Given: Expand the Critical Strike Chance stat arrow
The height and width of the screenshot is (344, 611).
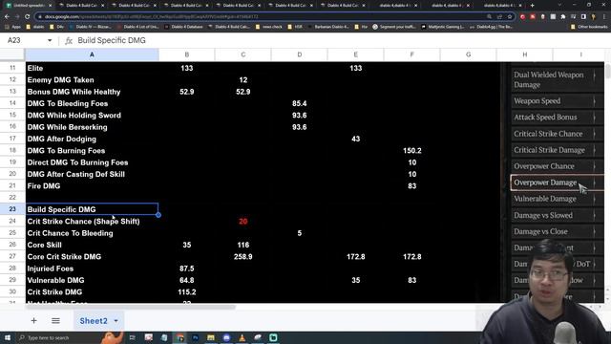Looking at the screenshot, I should tap(594, 134).
